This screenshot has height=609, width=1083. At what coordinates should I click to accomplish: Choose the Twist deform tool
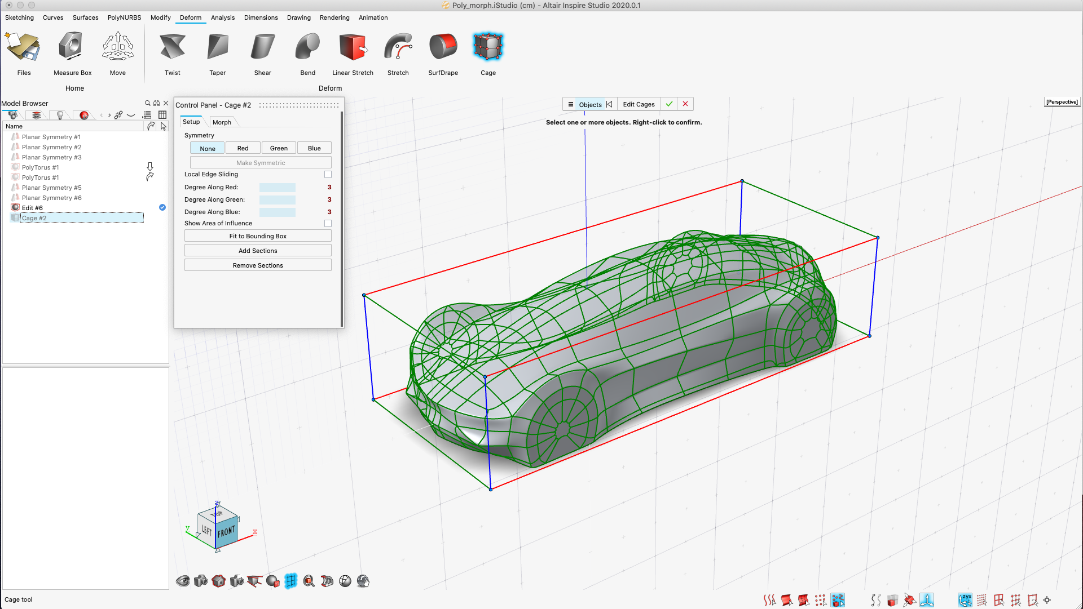(x=173, y=54)
